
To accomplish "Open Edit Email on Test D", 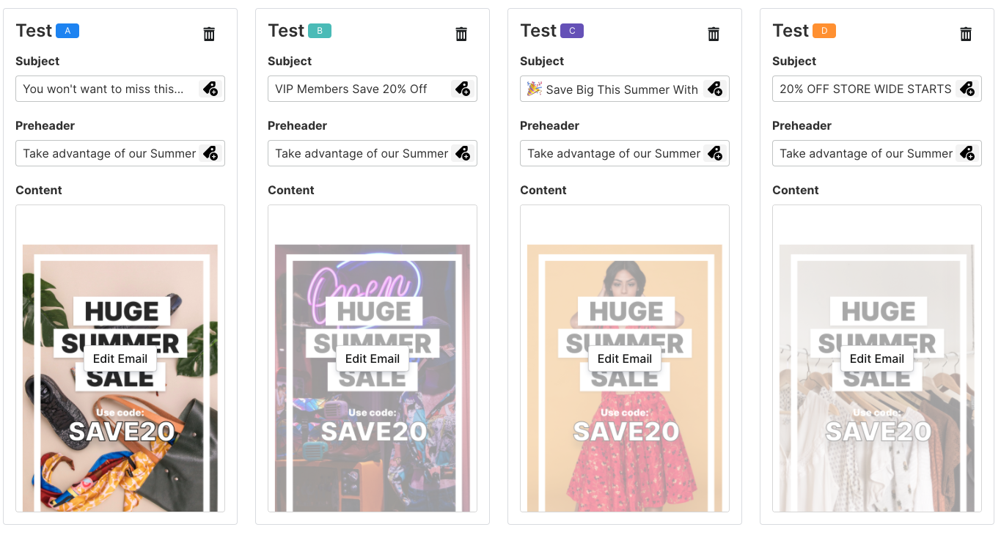I will pyautogui.click(x=877, y=358).
